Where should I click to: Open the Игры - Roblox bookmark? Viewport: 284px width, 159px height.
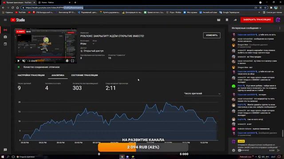(x=174, y=12)
